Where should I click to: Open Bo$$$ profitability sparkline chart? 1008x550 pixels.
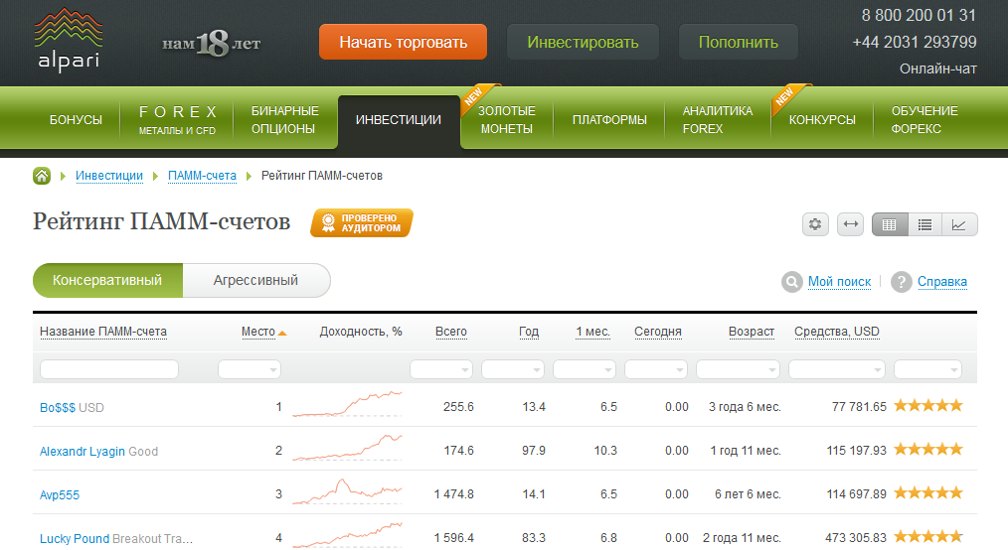coord(347,404)
